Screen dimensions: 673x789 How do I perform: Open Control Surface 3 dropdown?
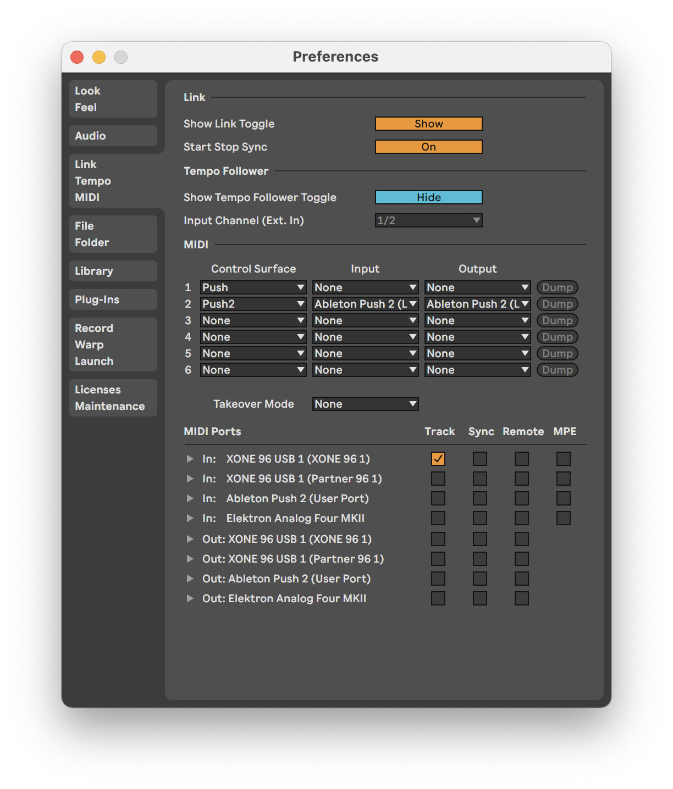pyautogui.click(x=253, y=320)
